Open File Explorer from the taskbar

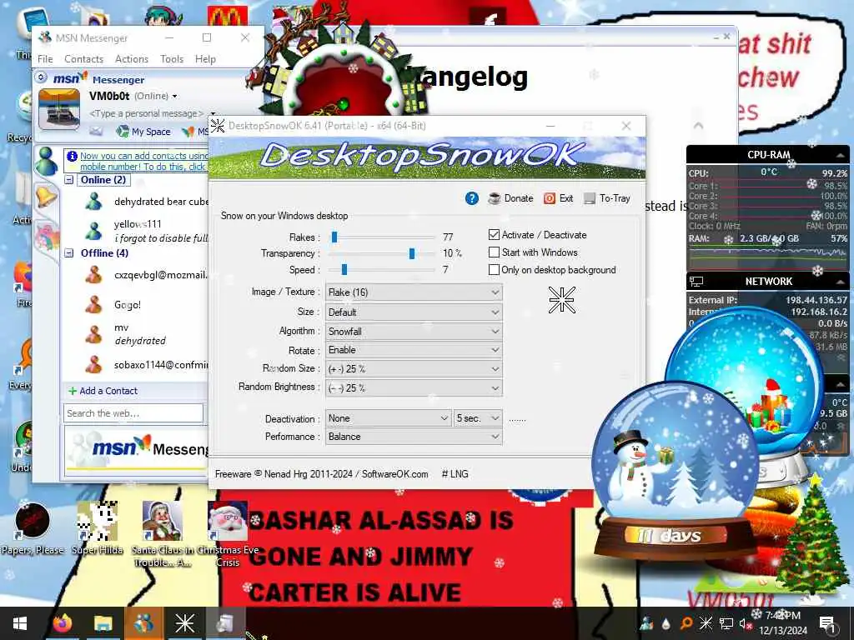click(x=103, y=623)
